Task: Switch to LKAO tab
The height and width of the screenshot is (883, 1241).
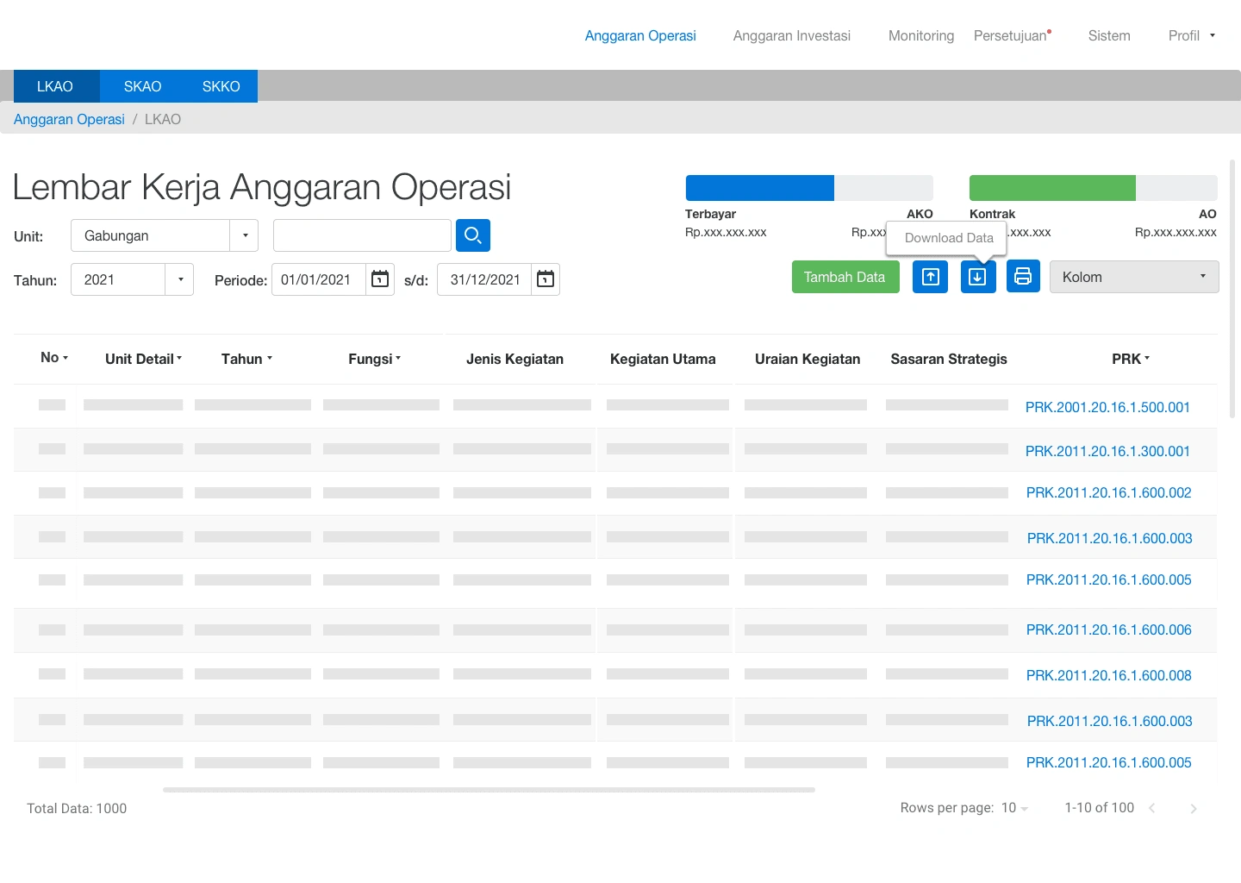Action: [x=55, y=86]
